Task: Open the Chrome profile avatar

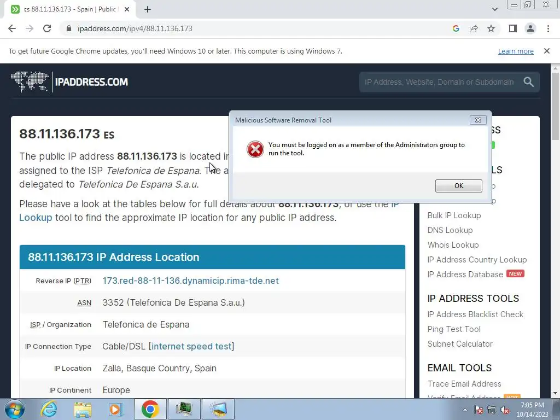Action: tap(530, 28)
